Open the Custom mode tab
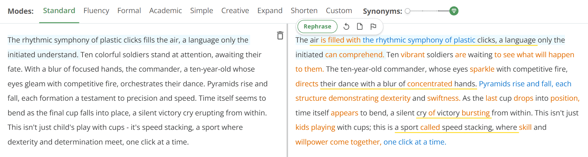This screenshot has width=588, height=157. [x=339, y=11]
